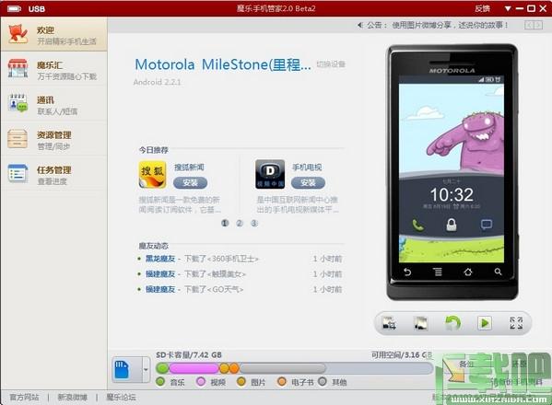Open the title bar dropdown triangle menu
552x405 pixels.
(508, 8)
